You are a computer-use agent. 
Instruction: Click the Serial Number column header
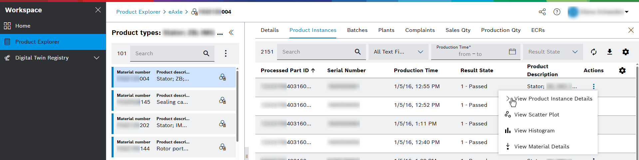click(346, 71)
